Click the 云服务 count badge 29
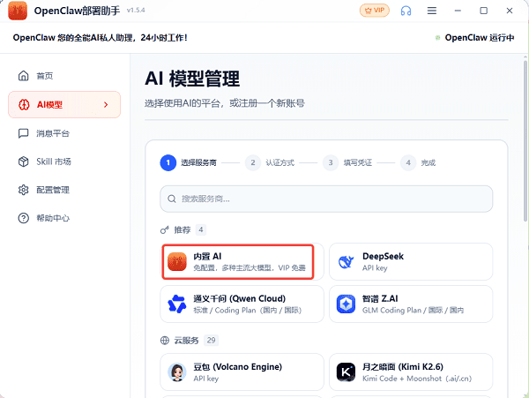The image size is (529, 398). 212,340
